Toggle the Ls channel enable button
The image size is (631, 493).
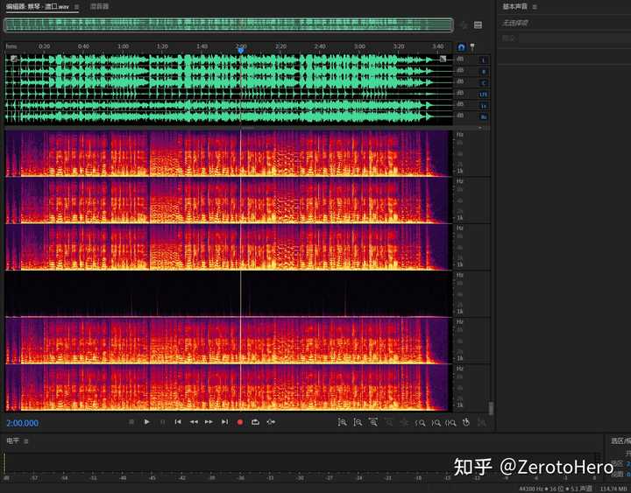pos(483,106)
